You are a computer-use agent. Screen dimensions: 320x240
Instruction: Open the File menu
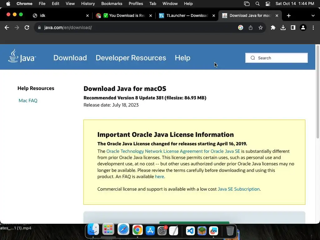tap(42, 4)
